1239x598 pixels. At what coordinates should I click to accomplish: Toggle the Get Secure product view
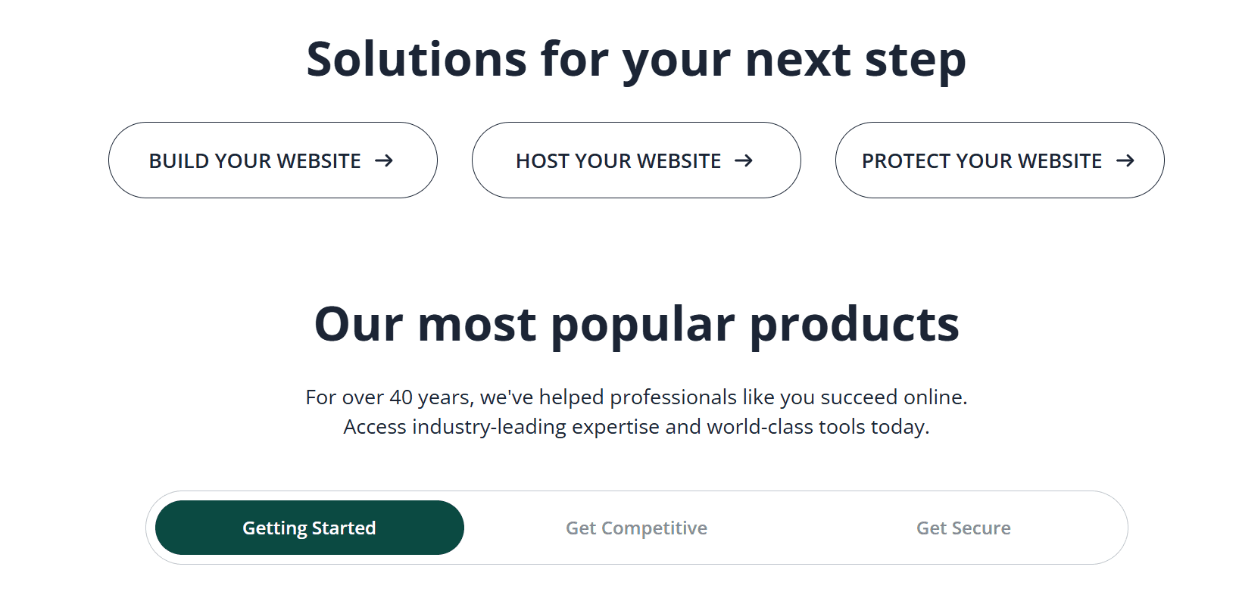[963, 528]
